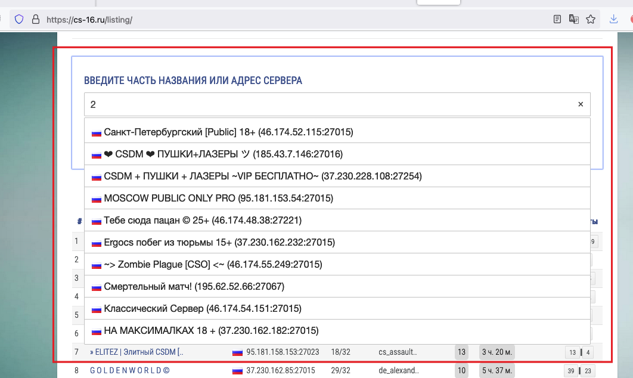Select CSDM + ПУШКИ + ЛАЗЕРЫ ~VIP БЕСПЛАТНО~ suggestion
The image size is (633, 378).
coord(337,176)
